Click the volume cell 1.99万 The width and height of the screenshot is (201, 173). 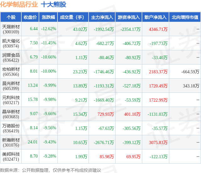pos(81,157)
